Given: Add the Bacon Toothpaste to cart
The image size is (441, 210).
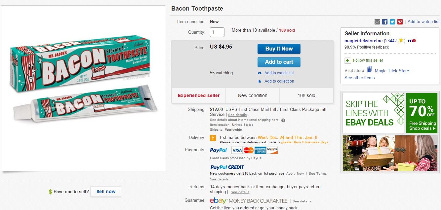Looking at the screenshot, I should point(279,62).
